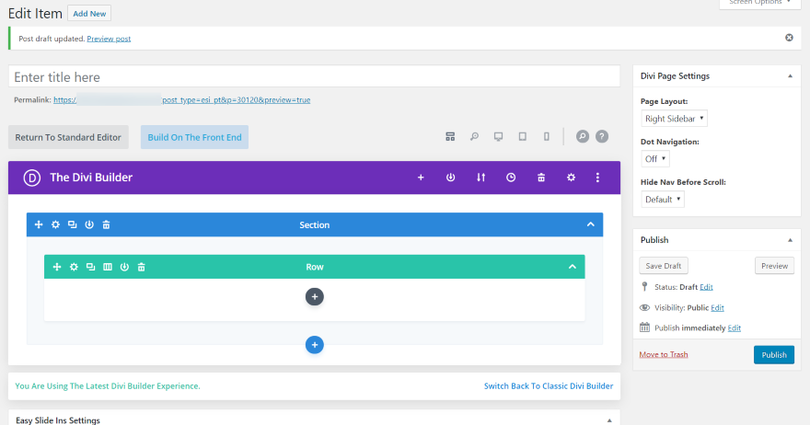Screen dimensions: 810x425
Task: Open Row settings gear icon
Action: point(74,267)
